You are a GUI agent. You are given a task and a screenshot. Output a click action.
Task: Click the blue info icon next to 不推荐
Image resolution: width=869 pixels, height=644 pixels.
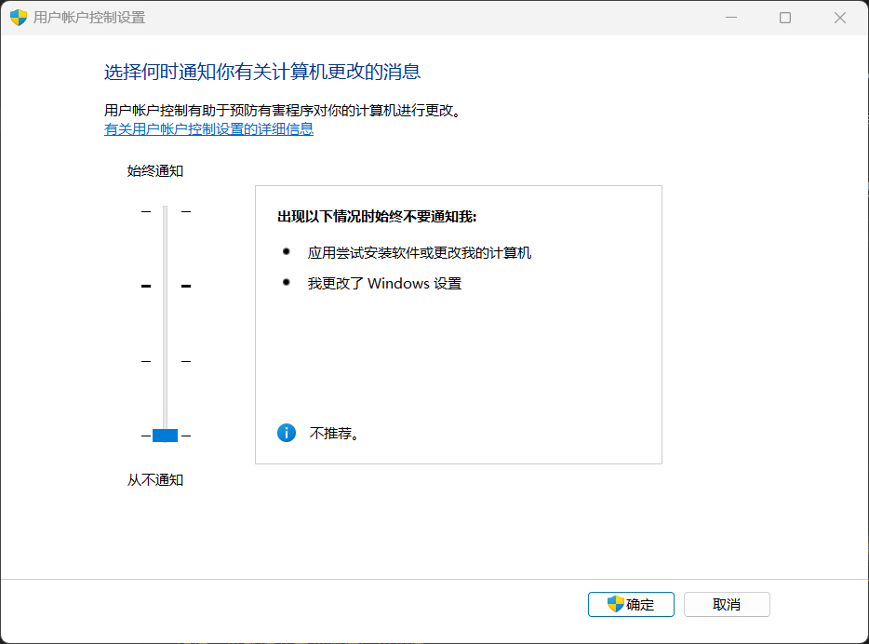[286, 433]
